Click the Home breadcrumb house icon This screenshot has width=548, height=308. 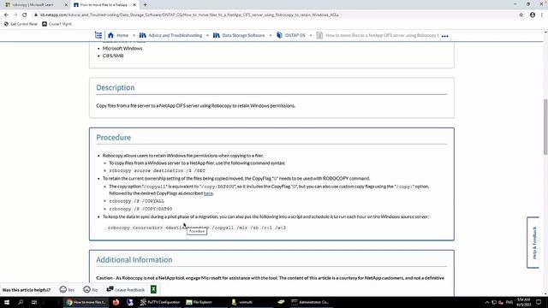110,35
